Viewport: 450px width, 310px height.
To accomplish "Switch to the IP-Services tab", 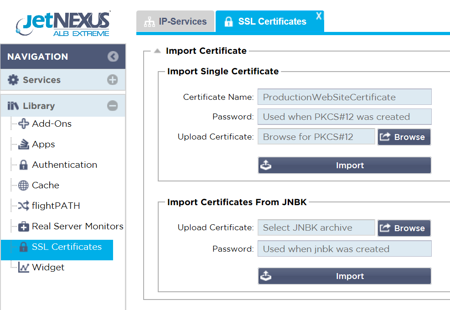I will (x=175, y=21).
